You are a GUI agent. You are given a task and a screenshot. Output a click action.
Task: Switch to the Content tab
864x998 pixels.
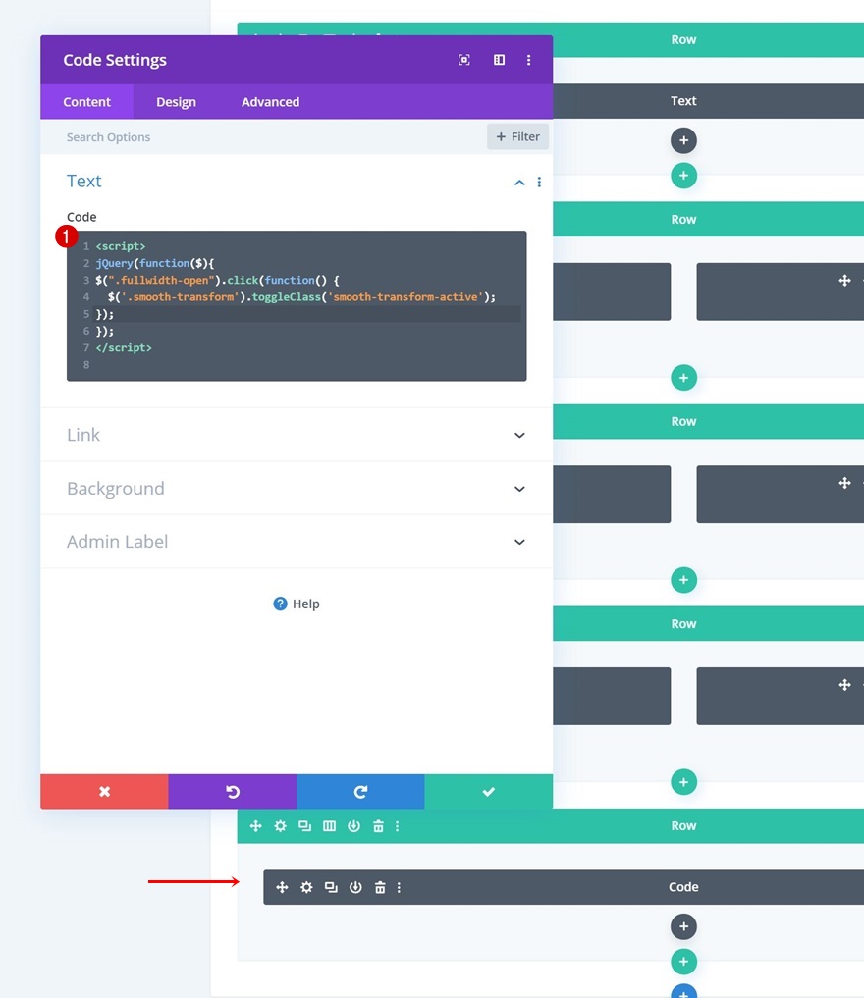click(86, 102)
